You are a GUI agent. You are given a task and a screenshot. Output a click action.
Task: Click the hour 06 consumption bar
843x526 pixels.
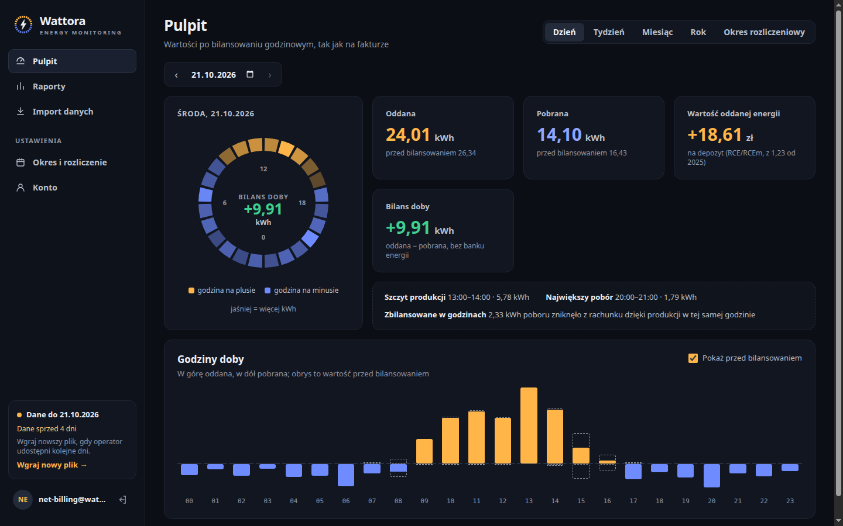(x=346, y=475)
